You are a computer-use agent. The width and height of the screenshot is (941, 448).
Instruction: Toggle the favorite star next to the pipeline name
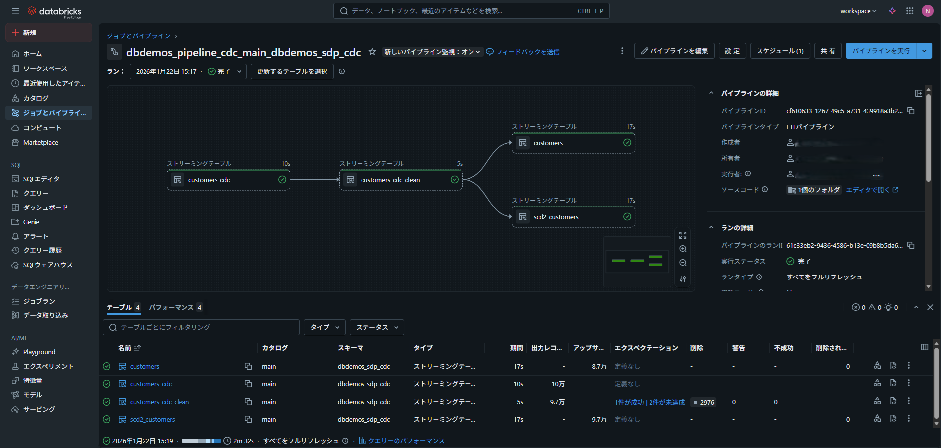(372, 51)
